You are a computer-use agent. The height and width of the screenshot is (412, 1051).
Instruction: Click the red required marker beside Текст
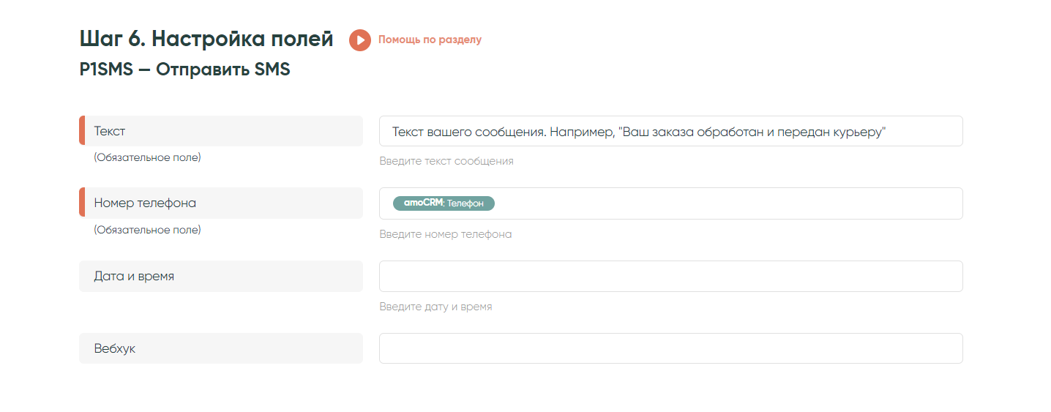tap(82, 131)
